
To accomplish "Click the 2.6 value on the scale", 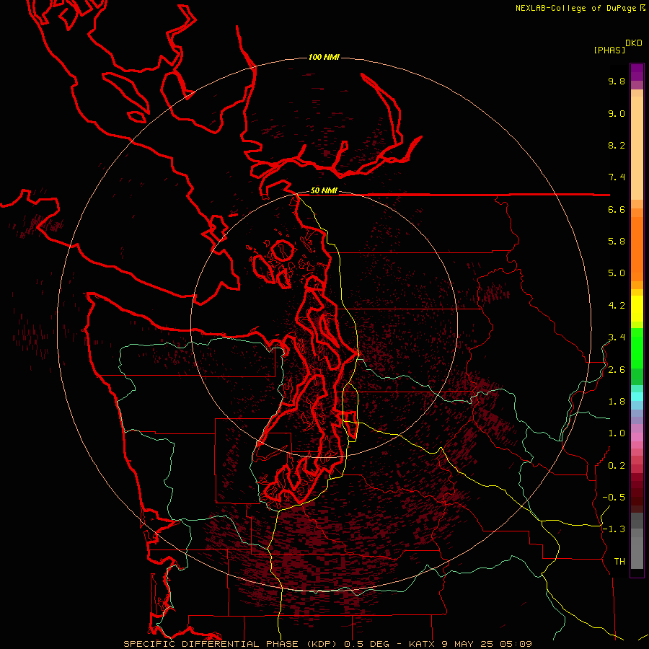I will pyautogui.click(x=617, y=370).
